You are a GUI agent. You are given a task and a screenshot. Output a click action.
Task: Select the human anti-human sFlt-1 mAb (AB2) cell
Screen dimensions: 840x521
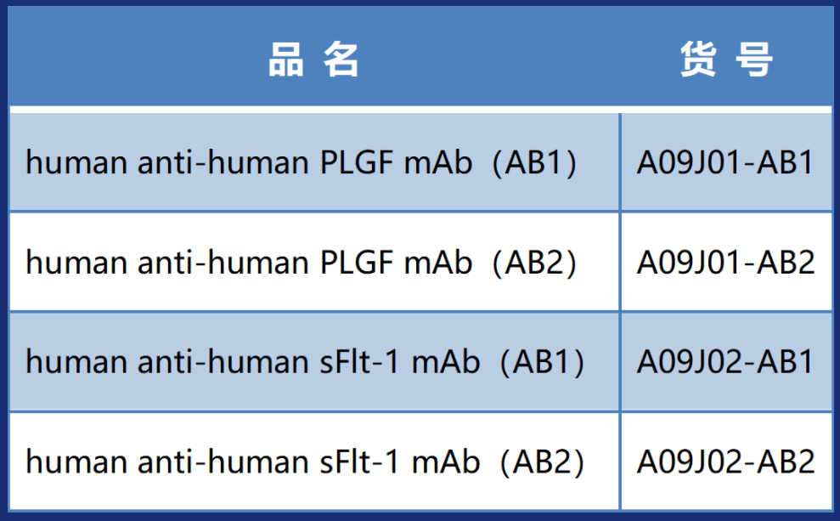tap(305, 462)
